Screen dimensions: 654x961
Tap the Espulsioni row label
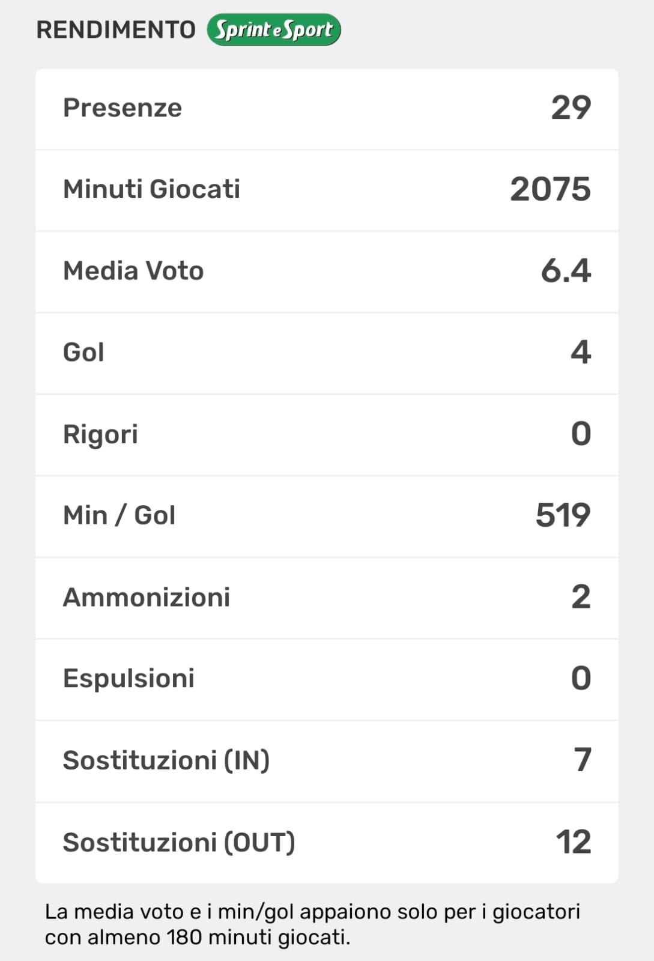click(x=129, y=679)
